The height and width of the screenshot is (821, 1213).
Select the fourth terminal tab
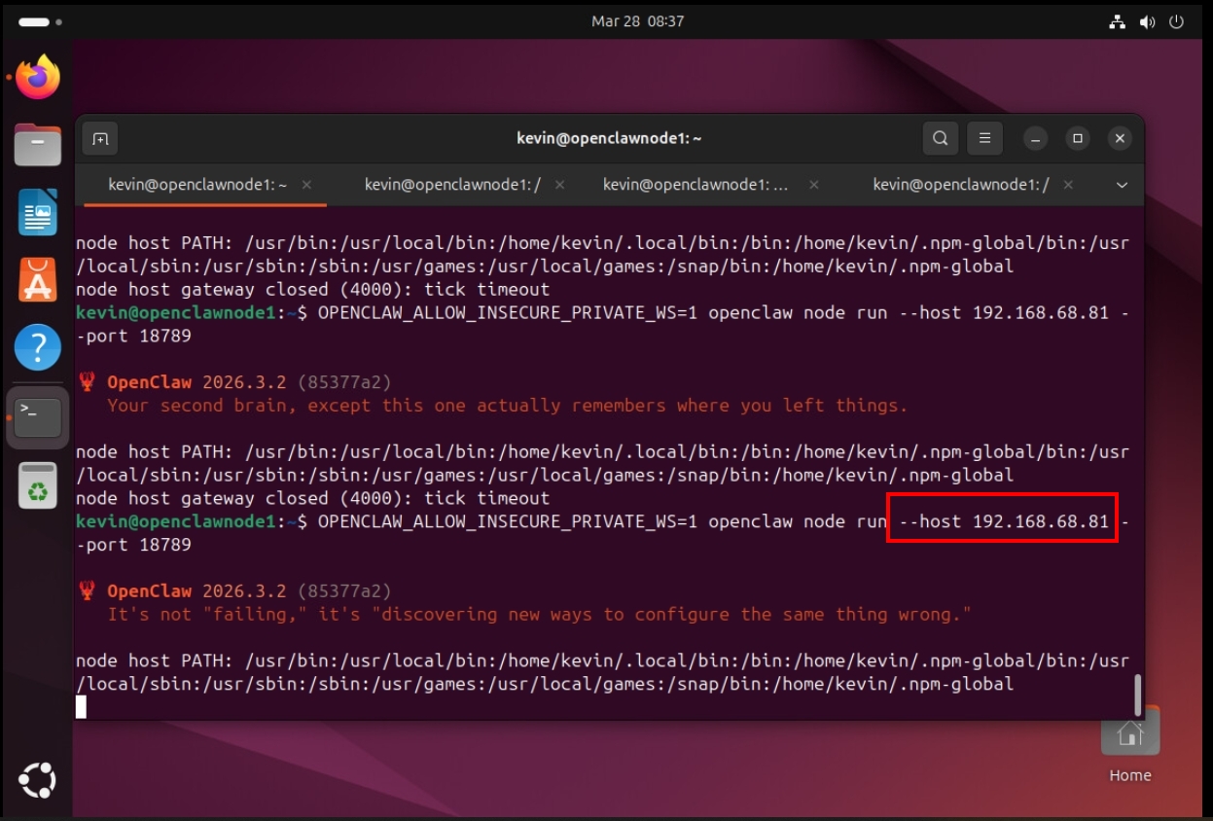(x=960, y=185)
